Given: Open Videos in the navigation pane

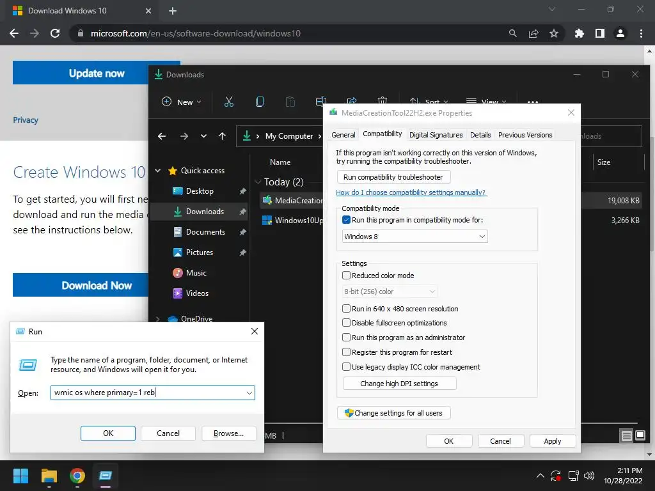Looking at the screenshot, I should coord(197,293).
